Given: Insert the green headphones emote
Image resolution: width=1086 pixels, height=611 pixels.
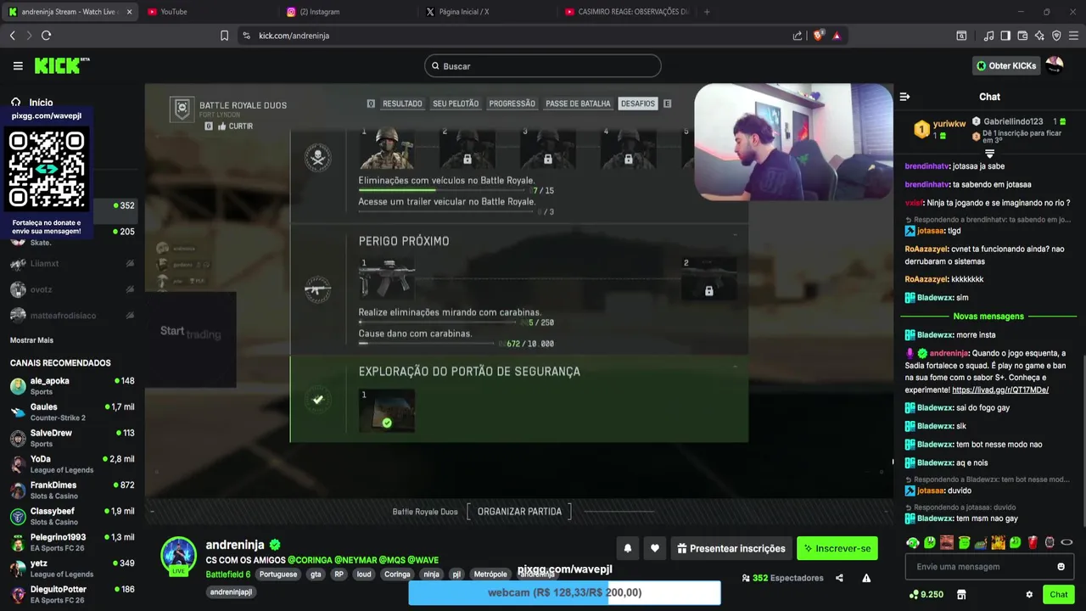Looking at the screenshot, I should pyautogui.click(x=913, y=542).
